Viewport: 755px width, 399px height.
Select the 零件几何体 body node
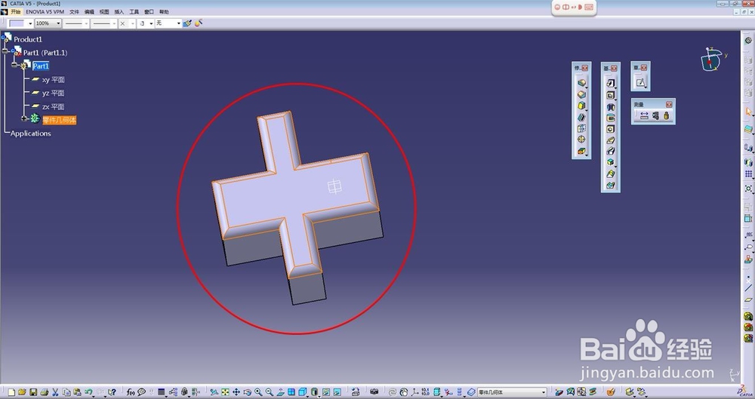point(59,120)
